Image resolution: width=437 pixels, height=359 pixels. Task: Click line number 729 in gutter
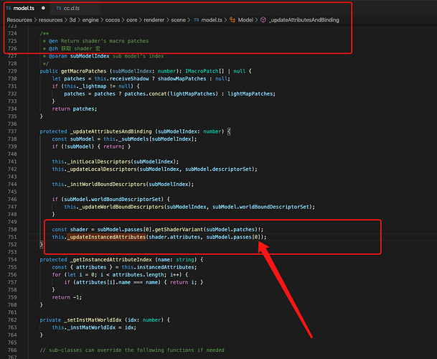pos(12,71)
